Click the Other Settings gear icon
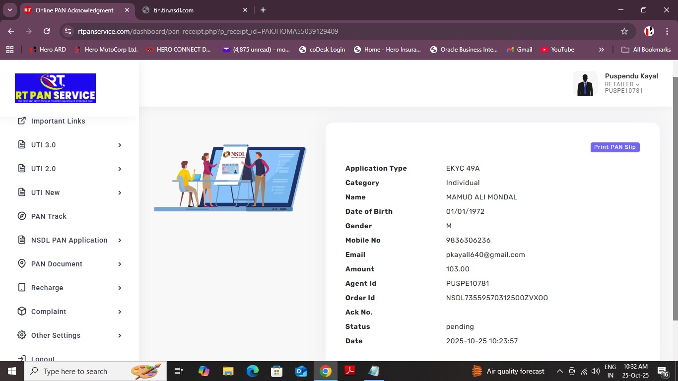Screen dimensions: 678x381 [x=22, y=335]
